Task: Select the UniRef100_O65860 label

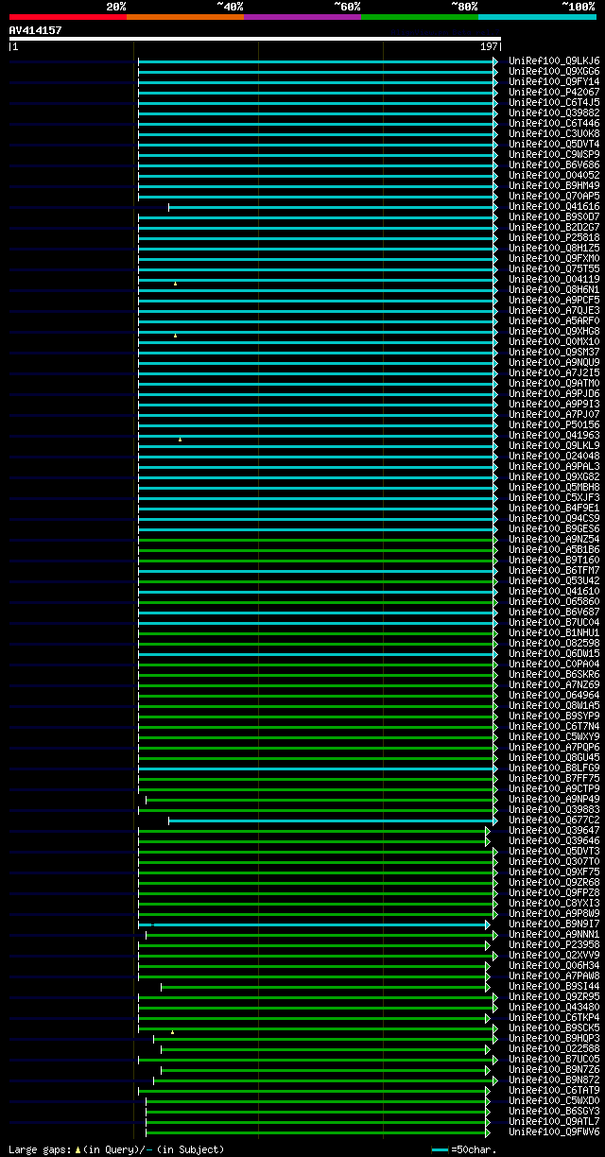Action: (x=554, y=601)
